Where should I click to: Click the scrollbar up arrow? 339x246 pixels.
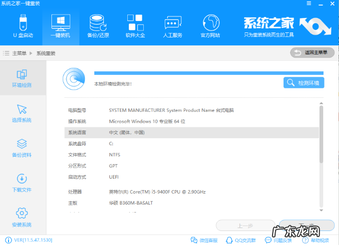[321, 103]
